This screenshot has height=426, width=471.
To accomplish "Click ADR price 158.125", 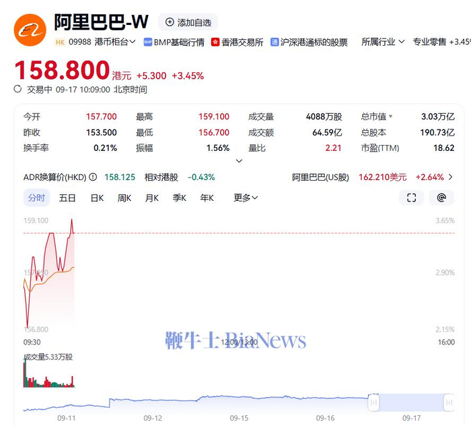I will (120, 177).
